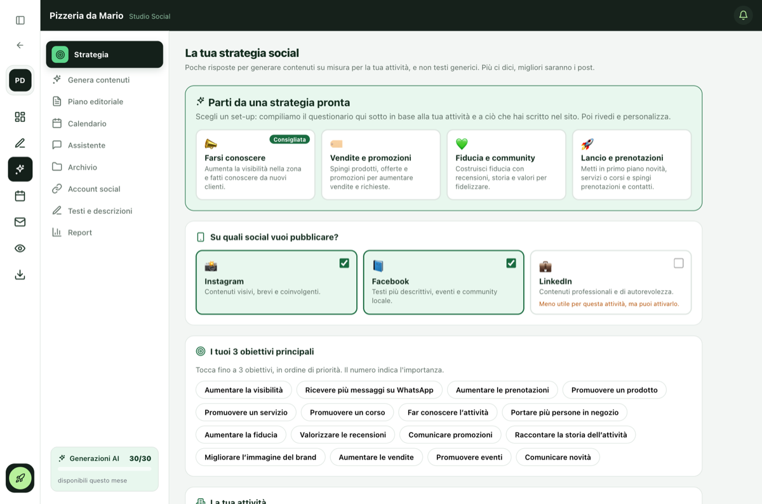762x504 pixels.
Task: Click the rocket launch button
Action: click(x=20, y=478)
